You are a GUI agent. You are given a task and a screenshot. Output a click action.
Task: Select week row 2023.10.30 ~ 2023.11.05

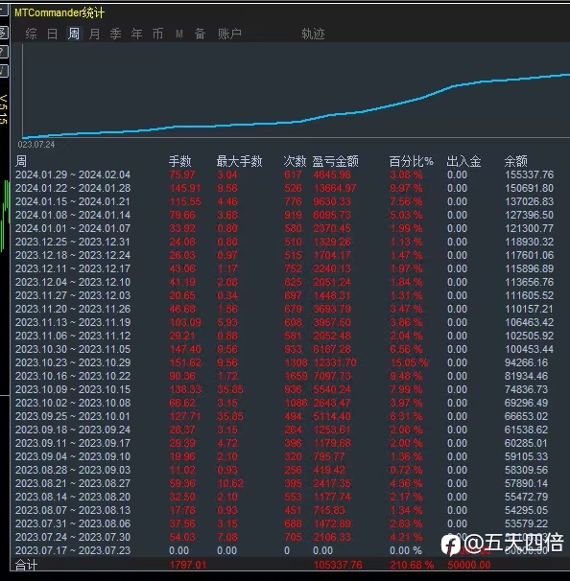point(284,349)
